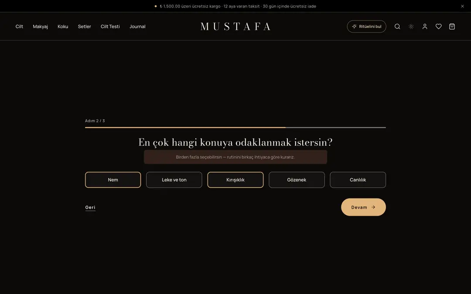
Task: Go to MUSTAFA logo homepage
Action: click(x=235, y=27)
